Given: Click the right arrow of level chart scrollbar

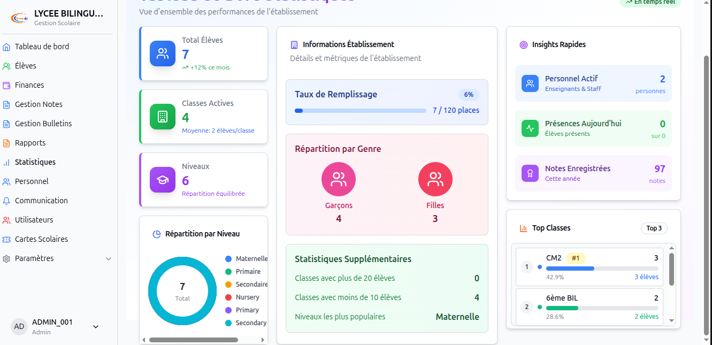Looking at the screenshot, I should (x=263, y=340).
